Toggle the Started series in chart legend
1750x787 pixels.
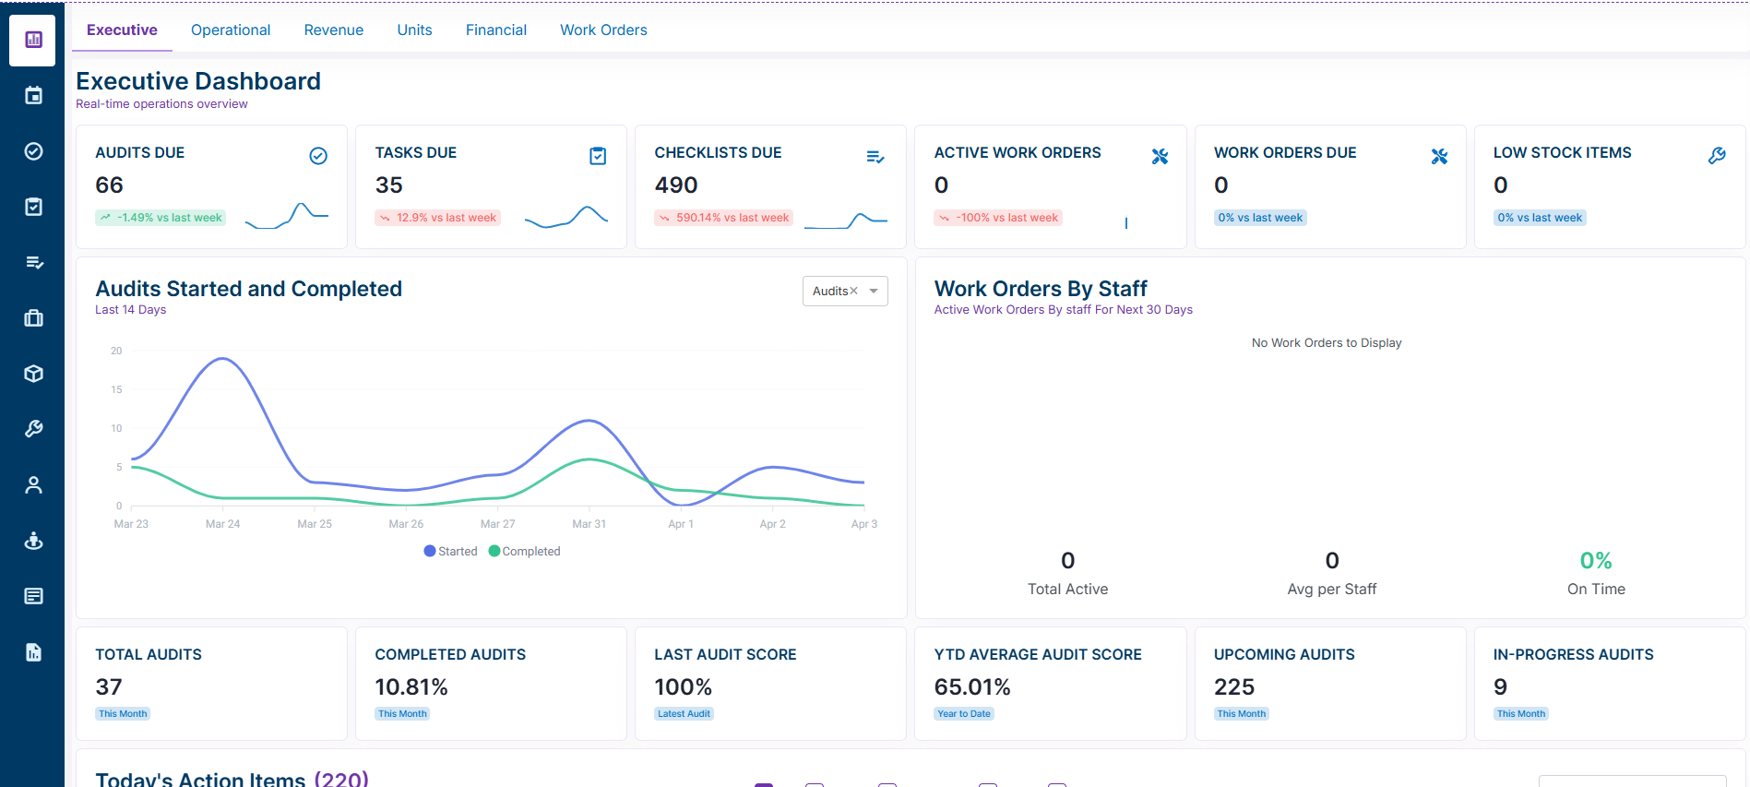pyautogui.click(x=450, y=552)
